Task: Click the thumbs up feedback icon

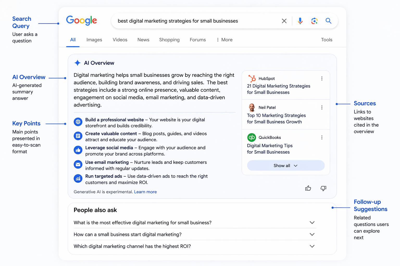Action: point(308,188)
